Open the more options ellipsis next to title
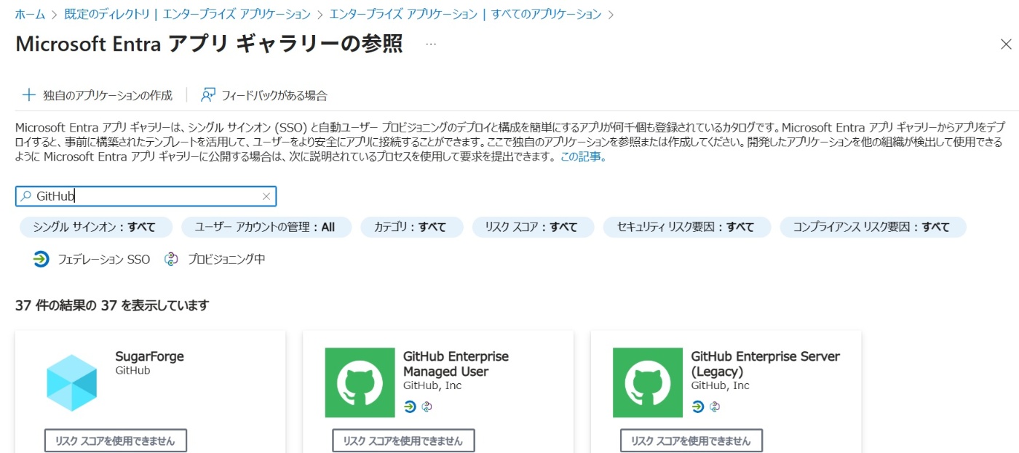 click(x=431, y=44)
